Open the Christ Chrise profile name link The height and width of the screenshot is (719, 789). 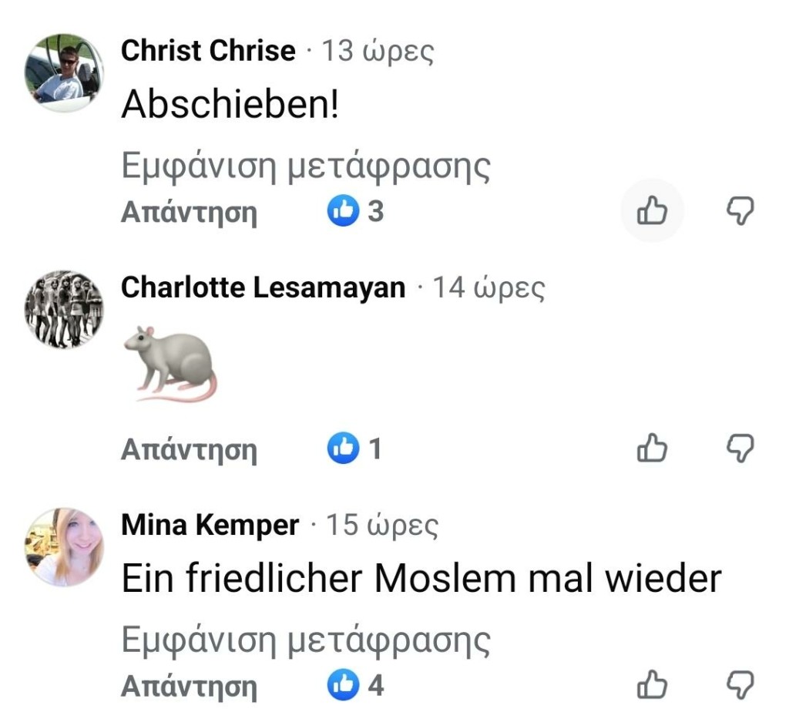click(x=208, y=51)
